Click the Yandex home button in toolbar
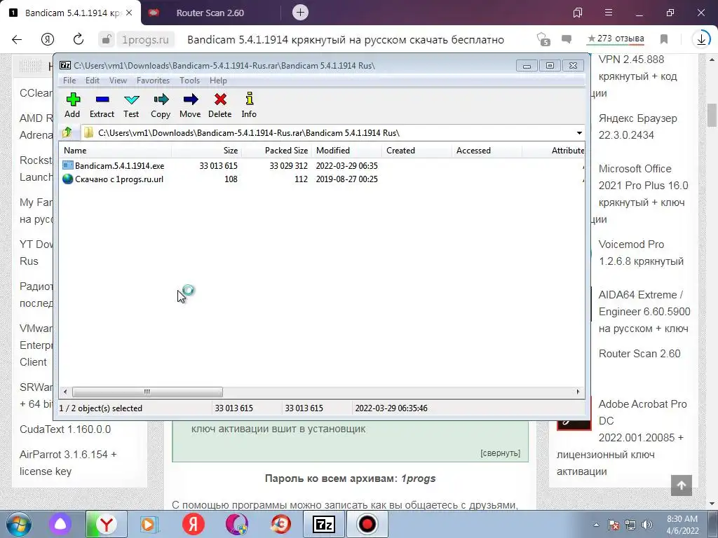The width and height of the screenshot is (718, 538). pyautogui.click(x=48, y=40)
